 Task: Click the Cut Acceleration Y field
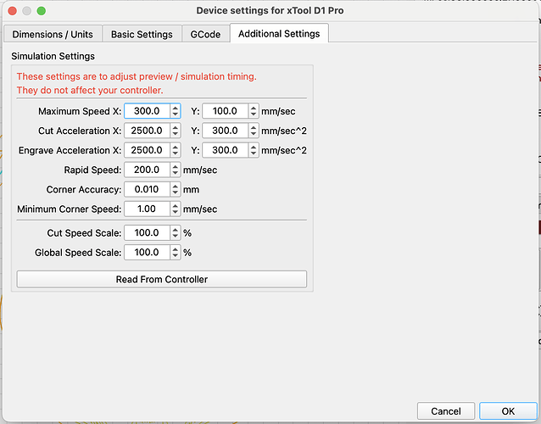tap(225, 131)
